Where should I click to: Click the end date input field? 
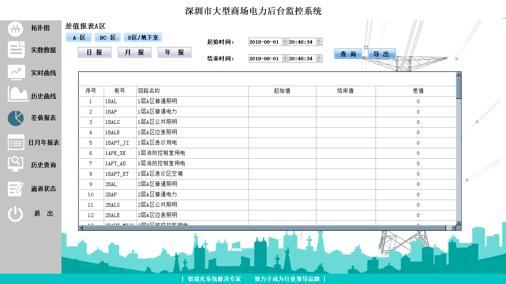(265, 58)
